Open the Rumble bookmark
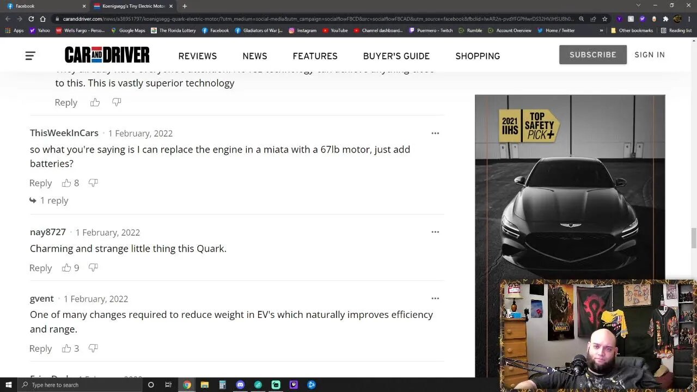 (470, 30)
